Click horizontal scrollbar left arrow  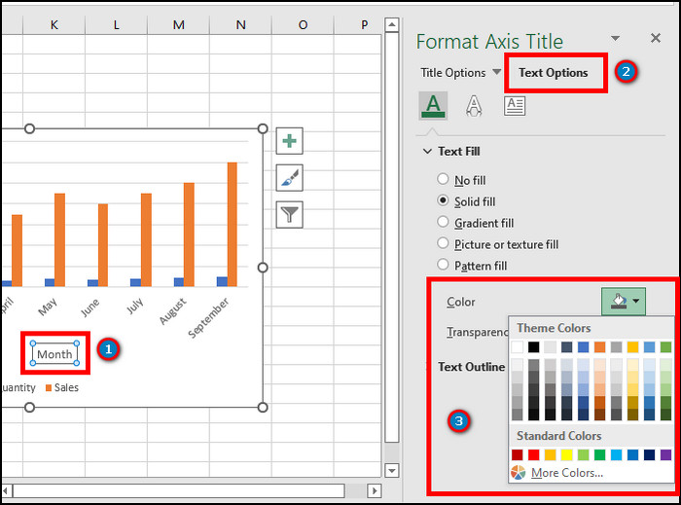tap(6, 491)
